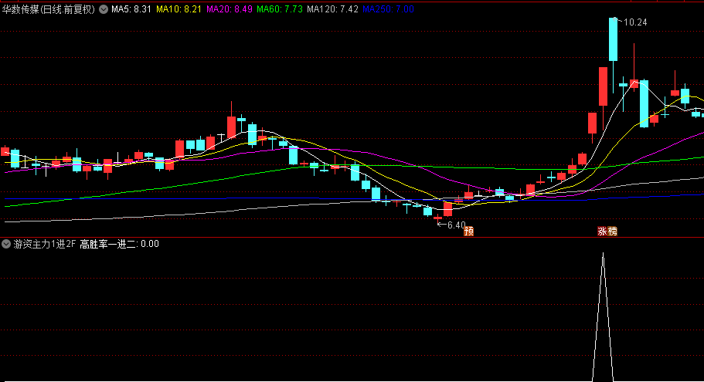This screenshot has width=704, height=382.
Task: Click the 高胜率一进二: 0.00 value label
Action: (x=120, y=244)
